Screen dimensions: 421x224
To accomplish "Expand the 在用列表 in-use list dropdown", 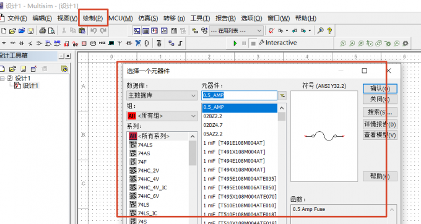I will (236, 31).
